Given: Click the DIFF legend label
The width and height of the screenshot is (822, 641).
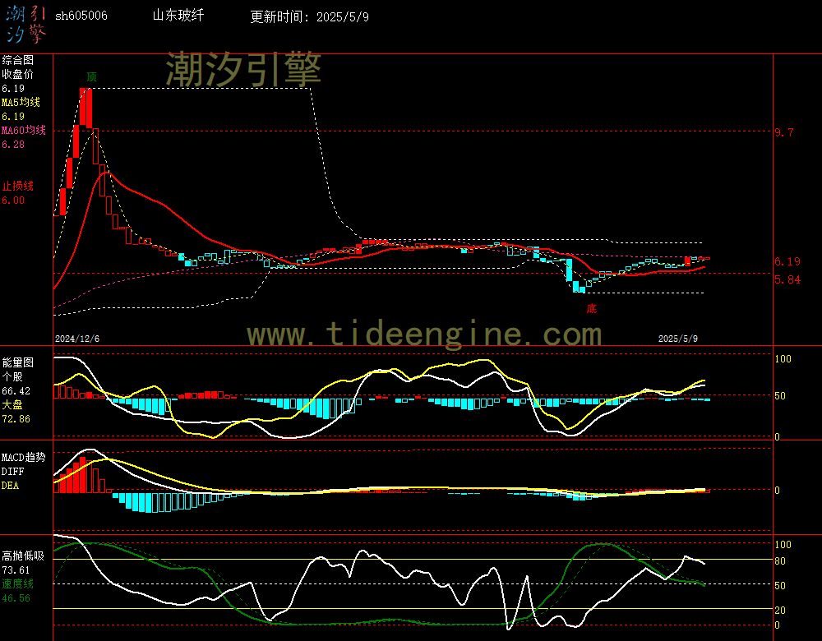Looking at the screenshot, I should (12, 471).
